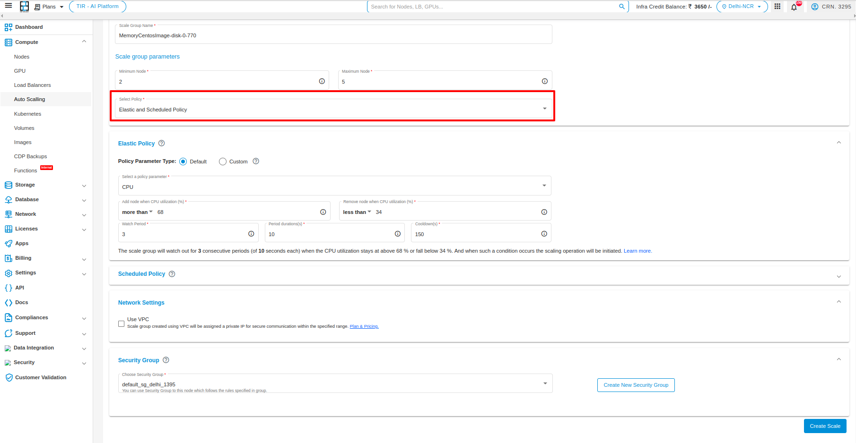Click the Period duration info icon
856x443 pixels.
[x=398, y=234]
